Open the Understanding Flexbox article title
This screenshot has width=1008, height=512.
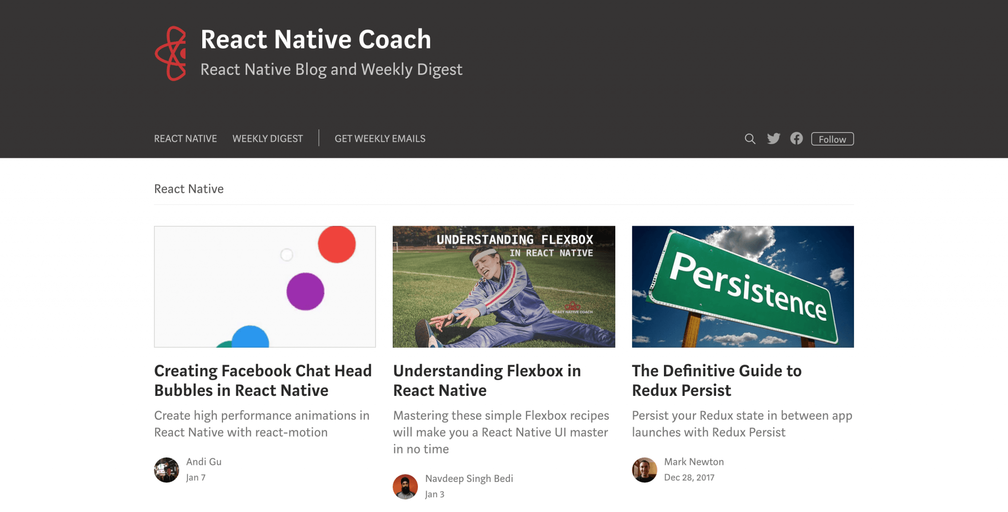pos(487,381)
